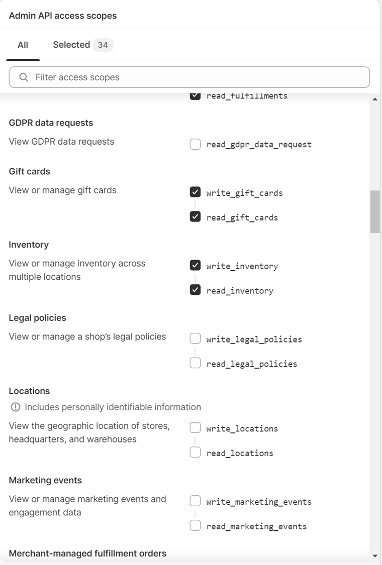Click the scrollbar down arrow
Image resolution: width=382 pixels, height=565 pixels.
375,555
